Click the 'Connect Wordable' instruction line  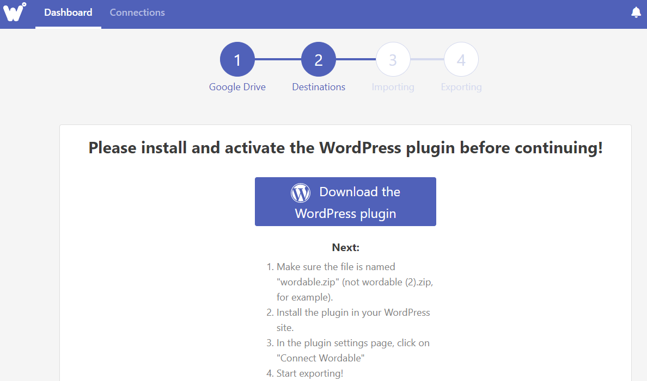point(353,351)
